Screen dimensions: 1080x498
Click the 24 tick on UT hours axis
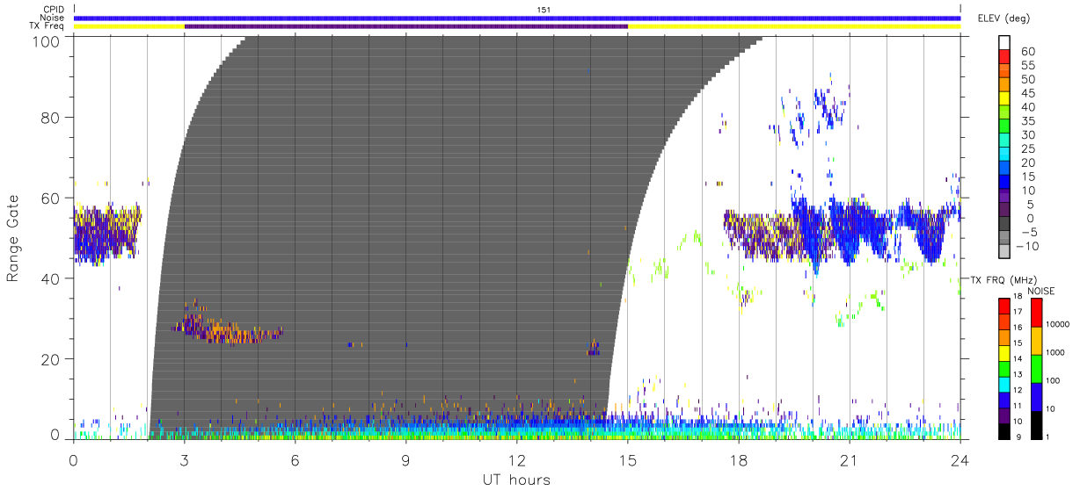(x=960, y=459)
